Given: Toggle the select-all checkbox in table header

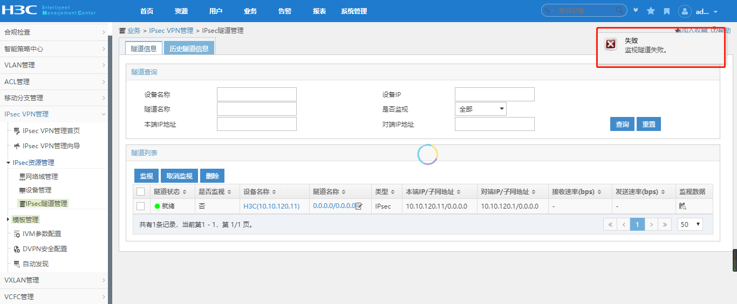Looking at the screenshot, I should pyautogui.click(x=141, y=192).
